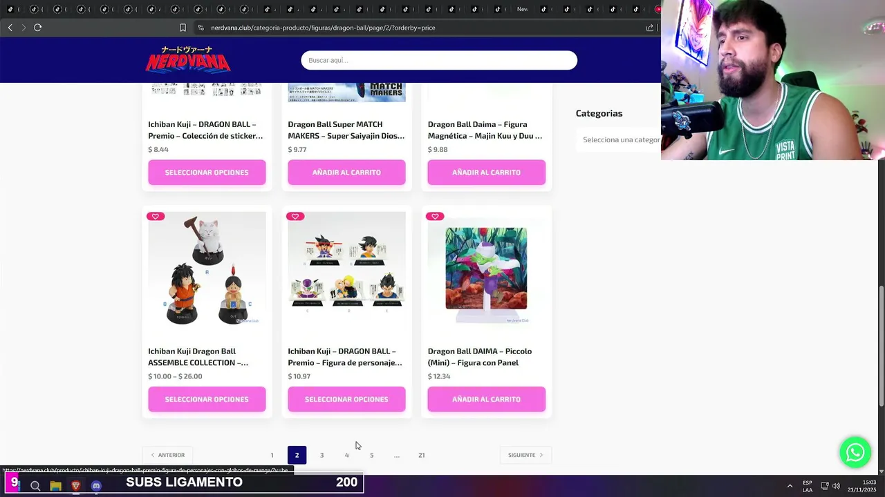Go to the Anterior page

(x=167, y=456)
